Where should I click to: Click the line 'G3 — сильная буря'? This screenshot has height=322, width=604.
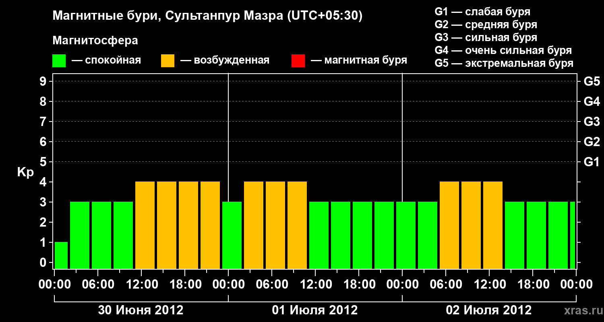(x=486, y=37)
